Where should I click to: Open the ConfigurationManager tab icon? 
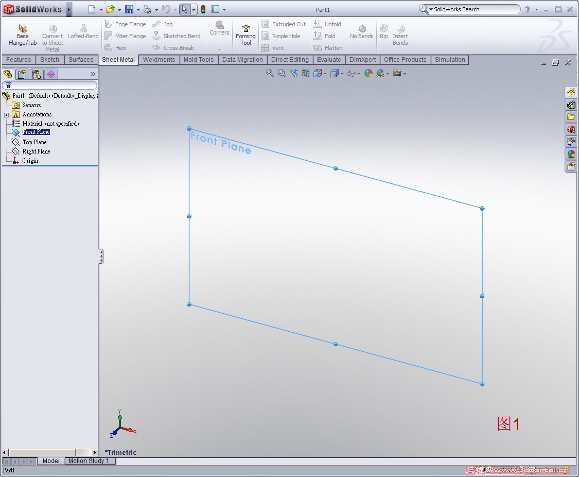36,74
